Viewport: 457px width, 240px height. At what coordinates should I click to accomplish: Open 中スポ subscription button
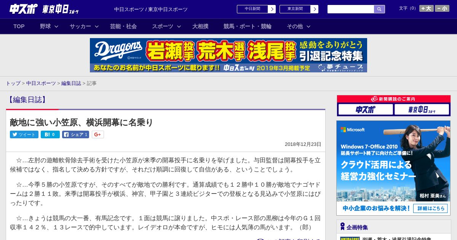pyautogui.click(x=366, y=110)
